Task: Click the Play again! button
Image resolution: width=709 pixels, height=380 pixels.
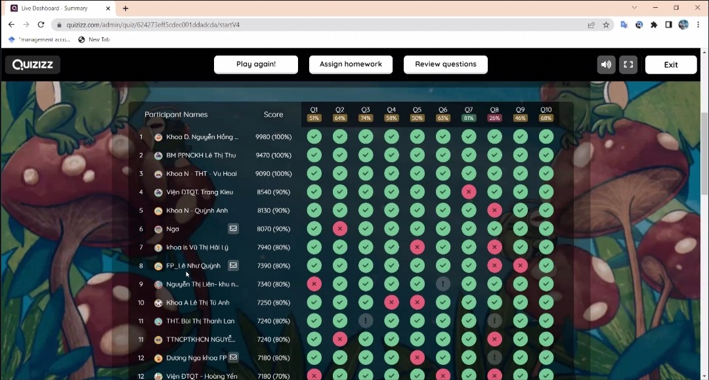Action: (256, 64)
